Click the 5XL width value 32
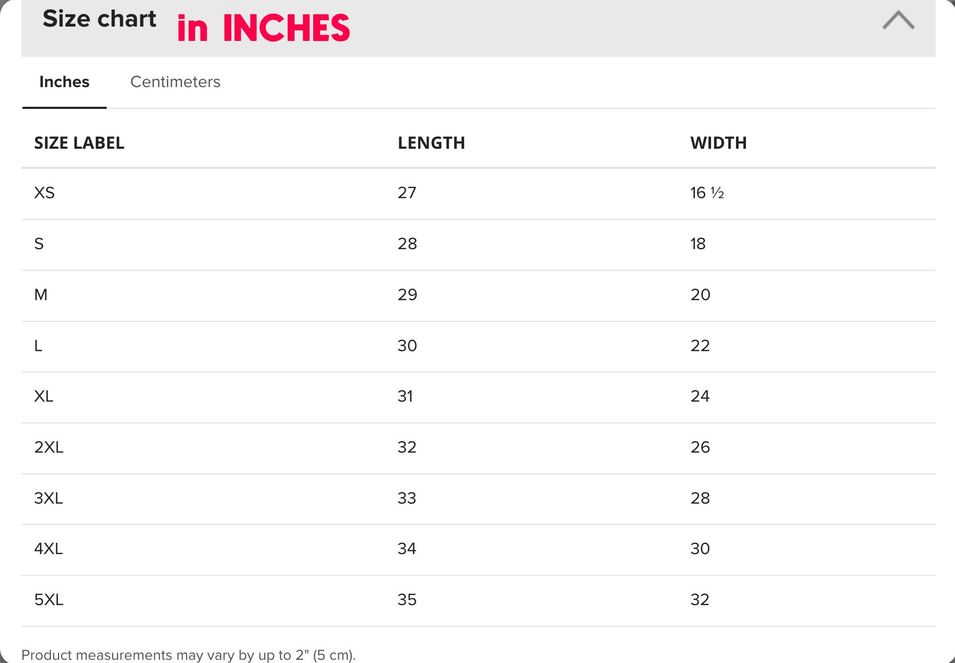This screenshot has width=955, height=663. click(x=700, y=600)
